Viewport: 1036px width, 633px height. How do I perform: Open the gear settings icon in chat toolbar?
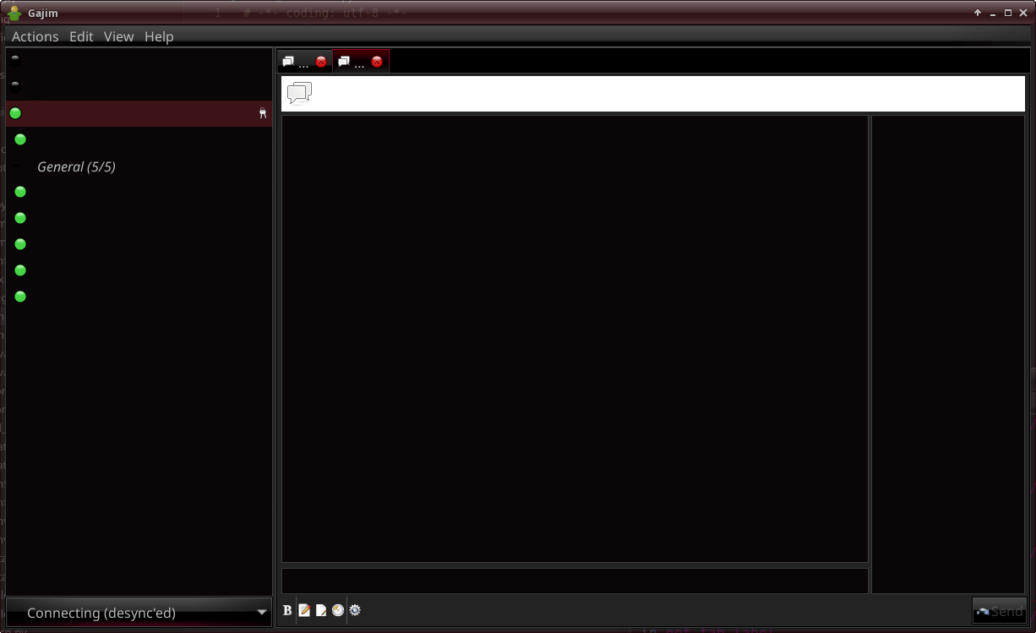pyautogui.click(x=355, y=610)
